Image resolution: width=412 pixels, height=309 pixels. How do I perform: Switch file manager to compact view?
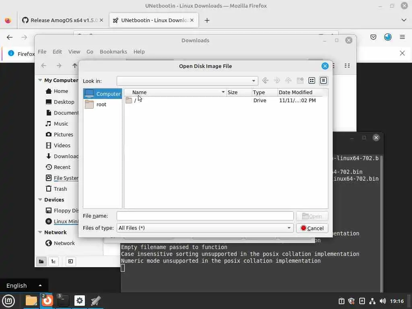point(347,66)
